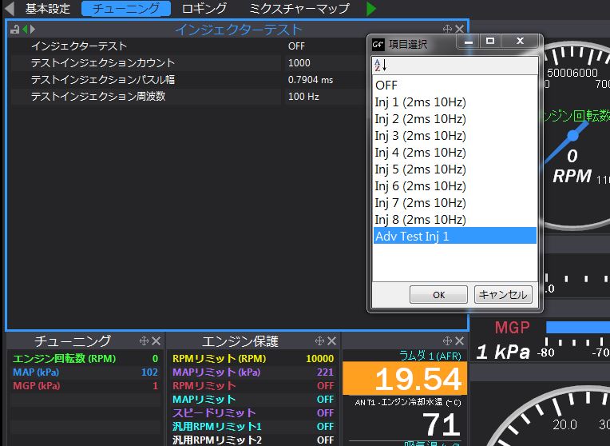This screenshot has width=610, height=446.
Task: Go to next page with gray right triangle
Action: point(32,30)
